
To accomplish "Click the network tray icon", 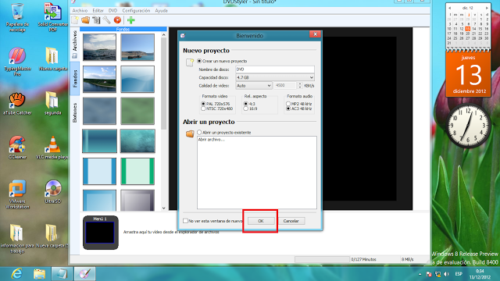I will click(x=437, y=274).
